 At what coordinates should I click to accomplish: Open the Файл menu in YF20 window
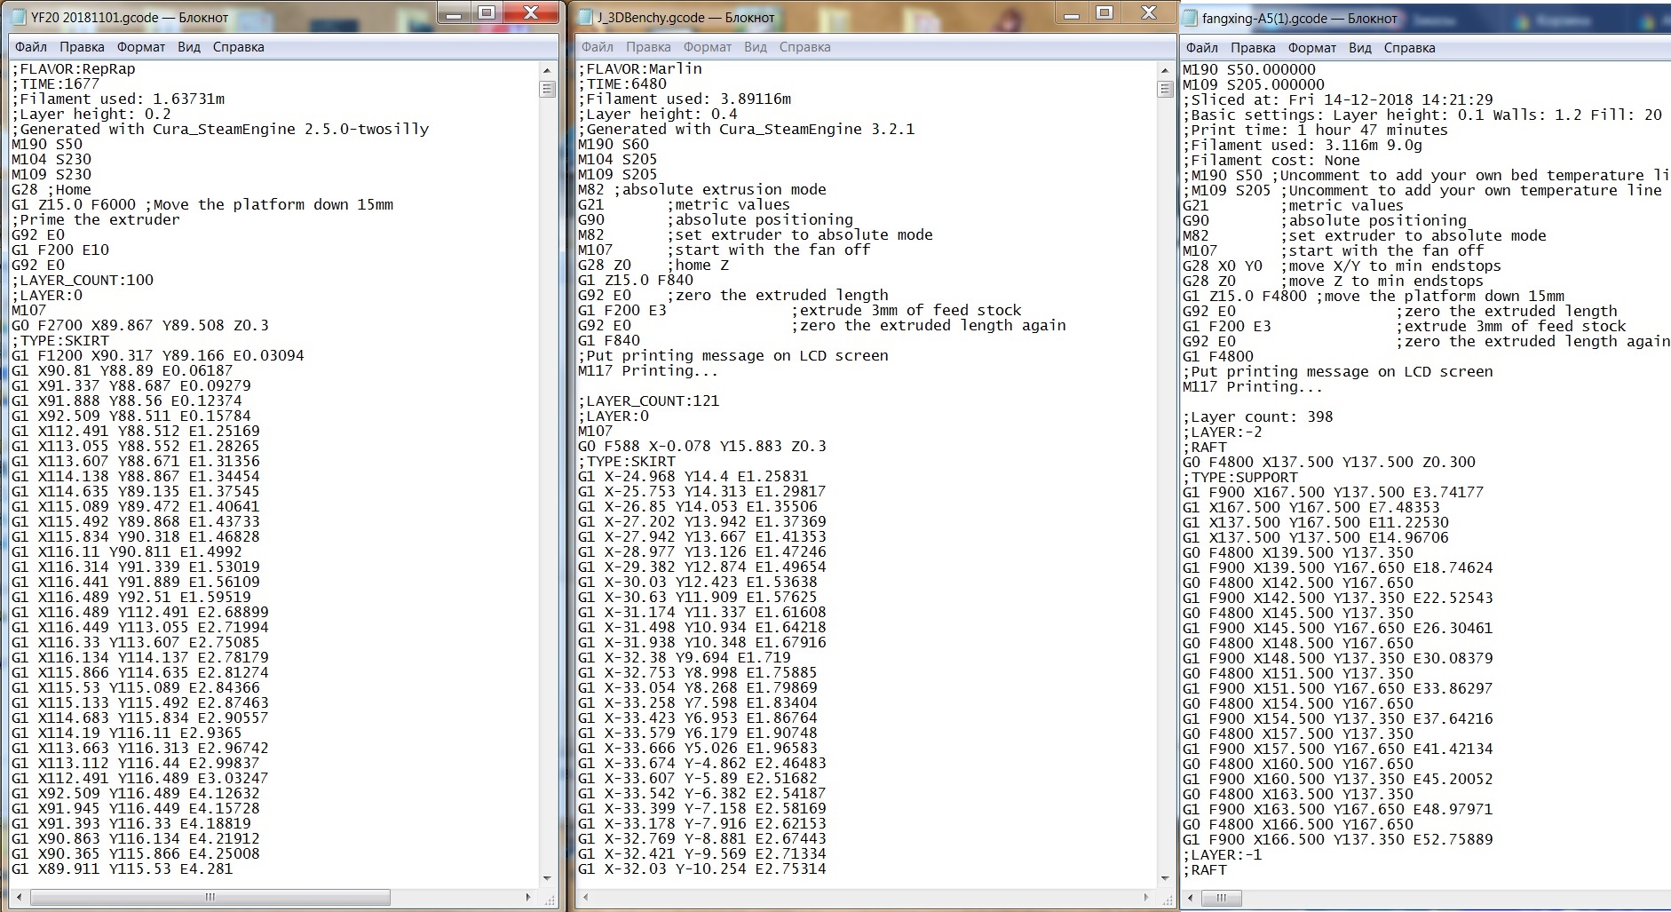(31, 47)
